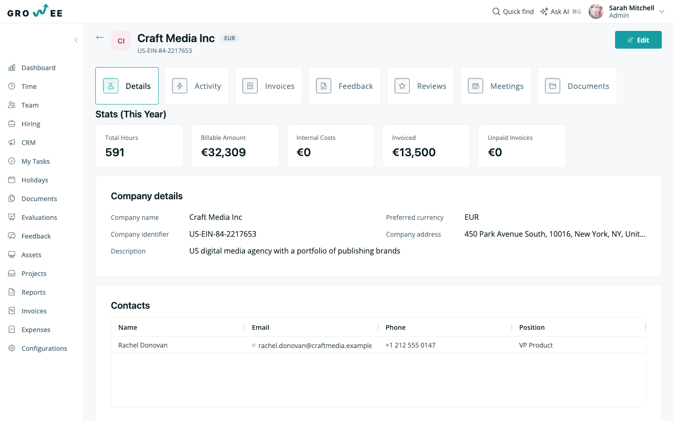
Task: Open the Invoices tab
Action: point(269,86)
